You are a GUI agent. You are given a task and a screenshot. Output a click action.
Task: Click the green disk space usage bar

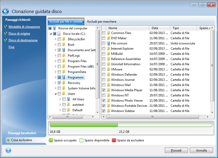[x=84, y=125]
